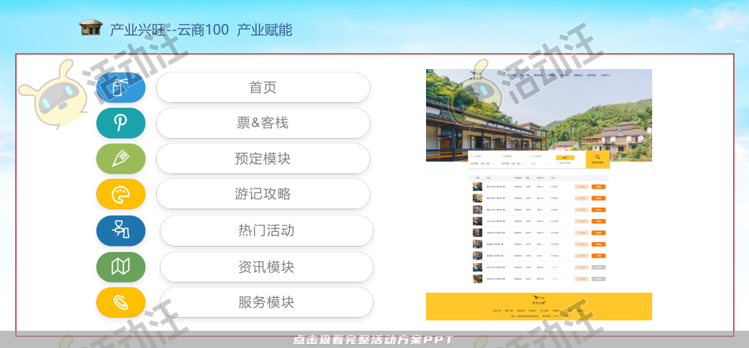Click 点击查看完整活动方案PPT banner link

(372, 340)
